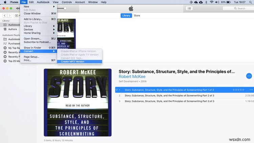Open the Window menu

pyautogui.click(x=93, y=2)
